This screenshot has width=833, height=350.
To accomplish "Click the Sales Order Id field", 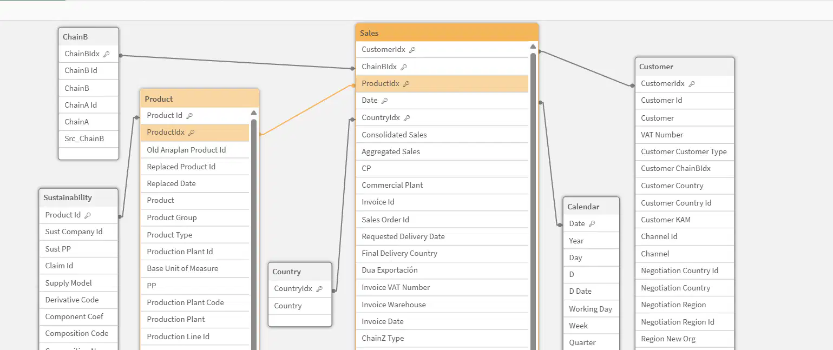I will coord(442,220).
